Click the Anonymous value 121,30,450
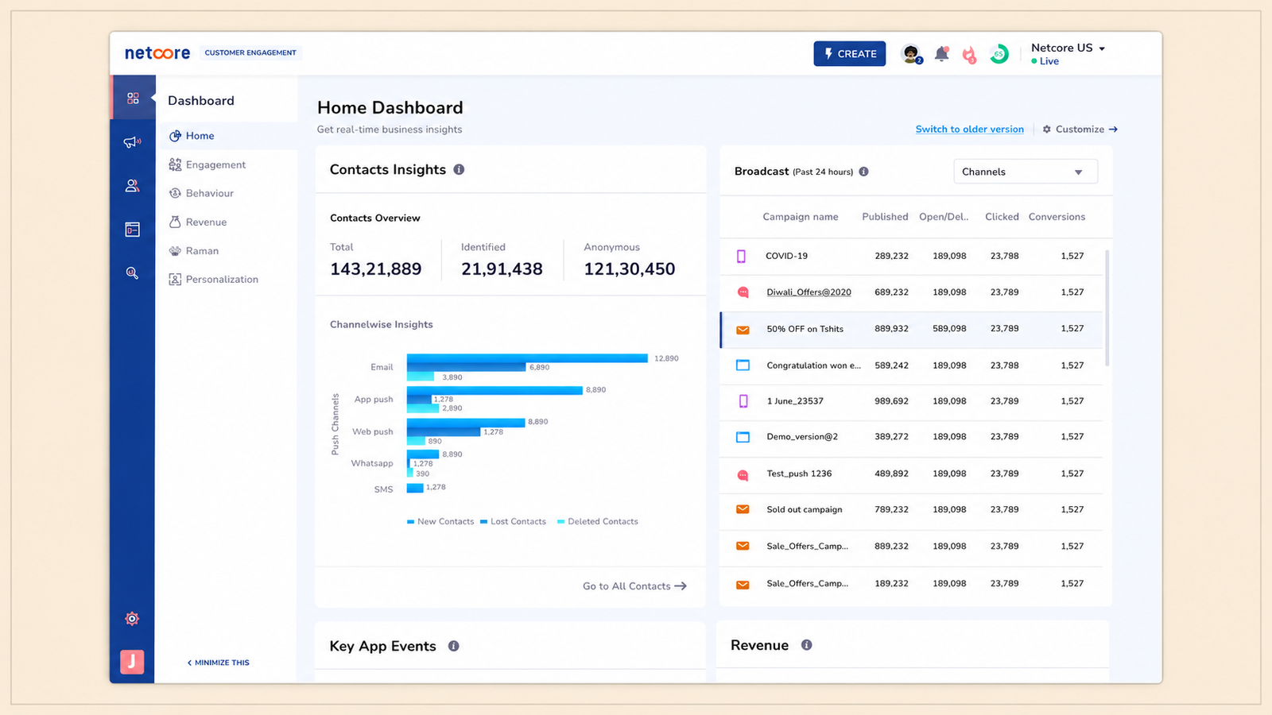 630,269
